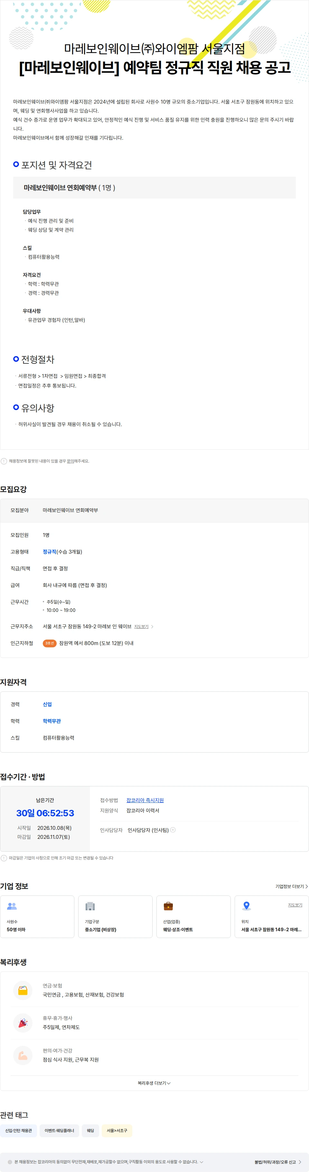Click 2026.11.07(토) deadline date
Screen dimensions: 309x1172
[x=54, y=837]
